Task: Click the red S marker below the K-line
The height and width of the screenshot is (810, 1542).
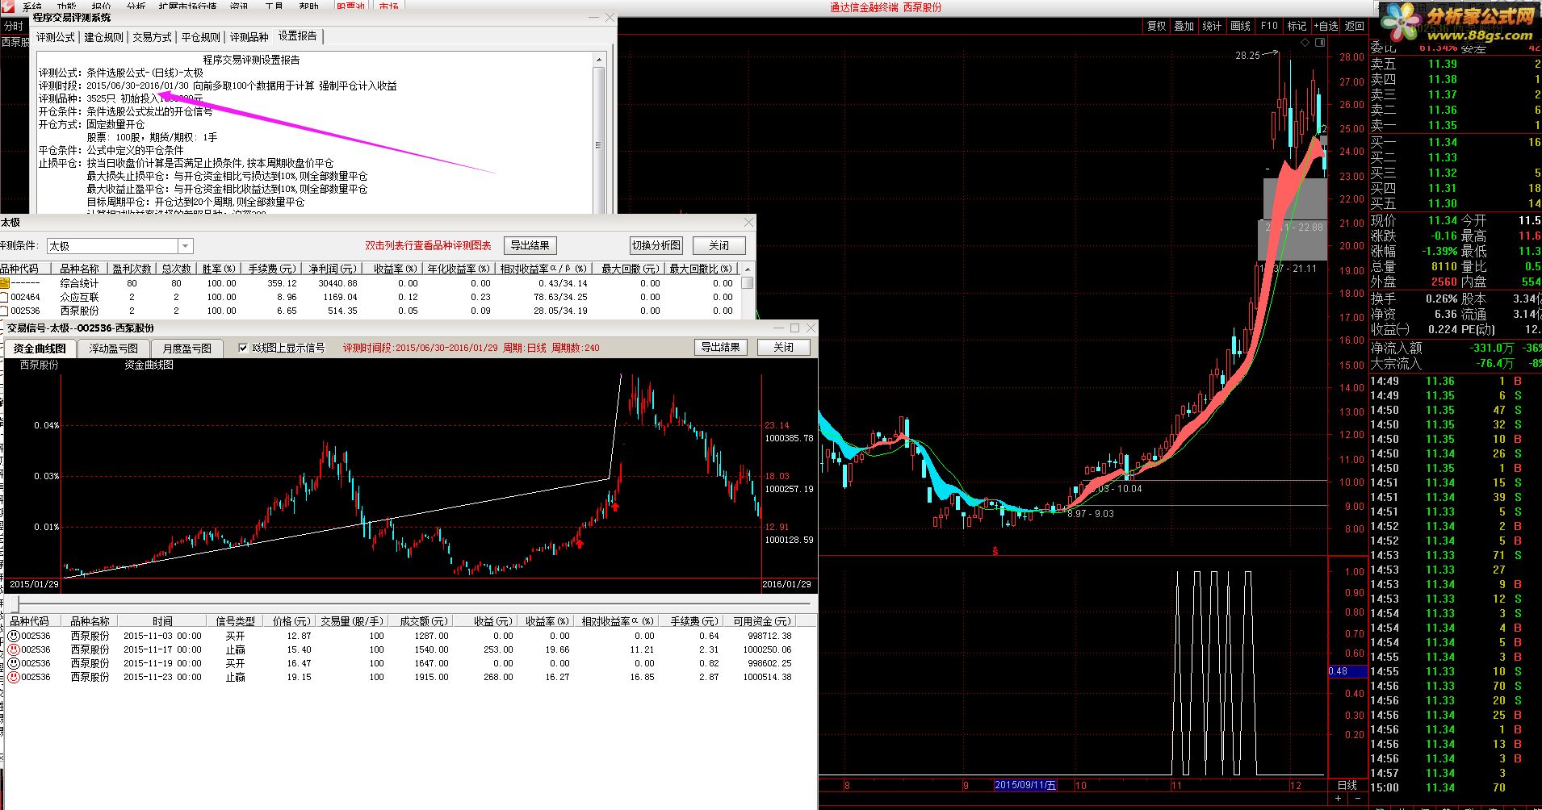Action: [x=995, y=551]
